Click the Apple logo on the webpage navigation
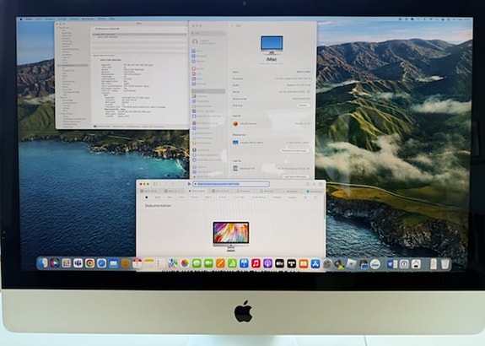The height and width of the screenshot is (346, 485). tap(146, 197)
